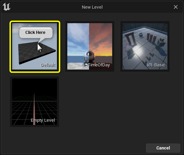Screen dimensions: 184x155
Task: Click the "VR-Basic" template label
Action: (x=156, y=65)
